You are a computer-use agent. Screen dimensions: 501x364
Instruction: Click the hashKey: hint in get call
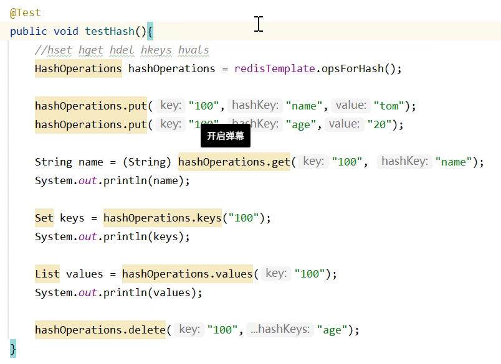[404, 161]
